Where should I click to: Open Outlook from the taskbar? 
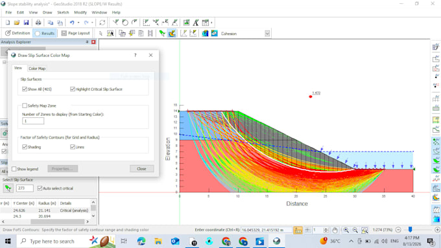point(175,241)
